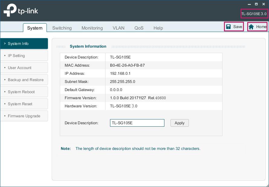The height and width of the screenshot is (187, 269).
Task: Minimize the utility window
Action: [249, 4]
